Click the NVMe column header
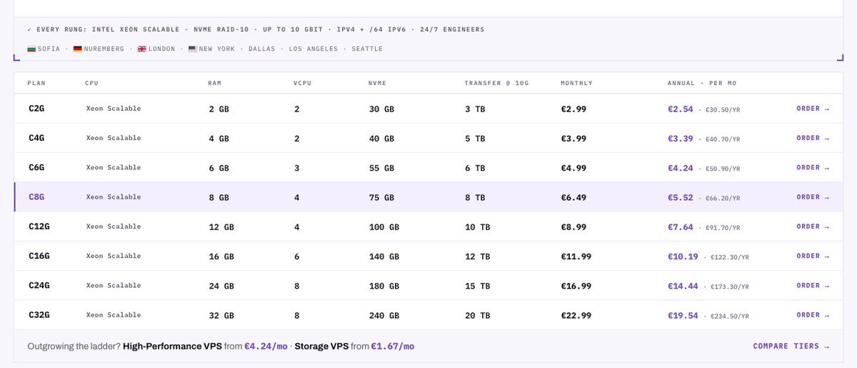 pos(376,83)
